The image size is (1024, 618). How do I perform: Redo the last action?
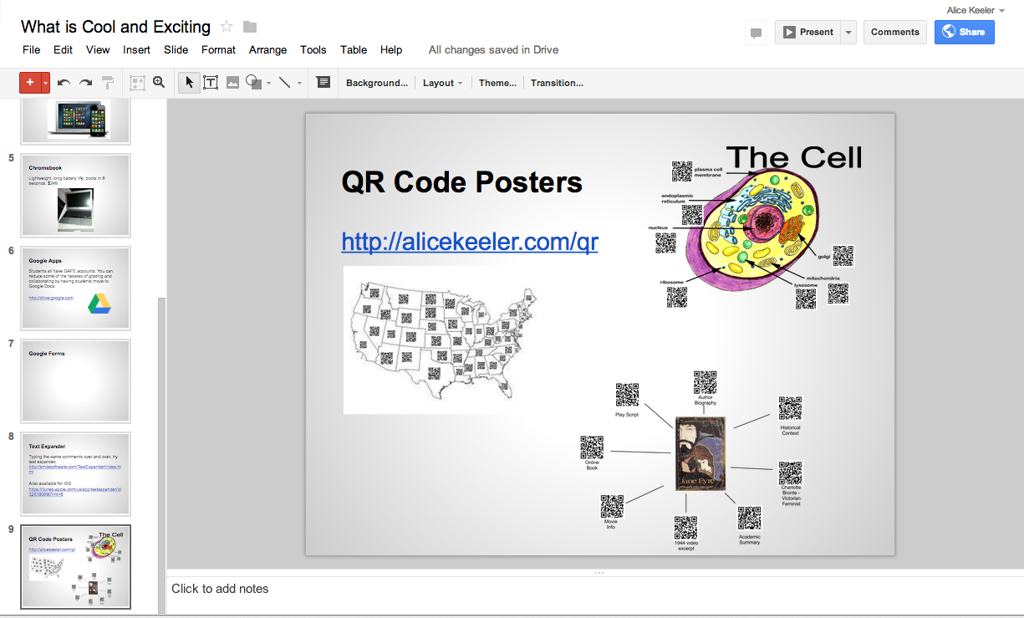pyautogui.click(x=84, y=82)
